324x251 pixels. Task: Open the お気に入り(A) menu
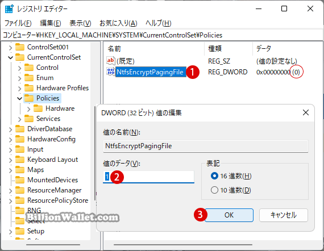[118, 23]
